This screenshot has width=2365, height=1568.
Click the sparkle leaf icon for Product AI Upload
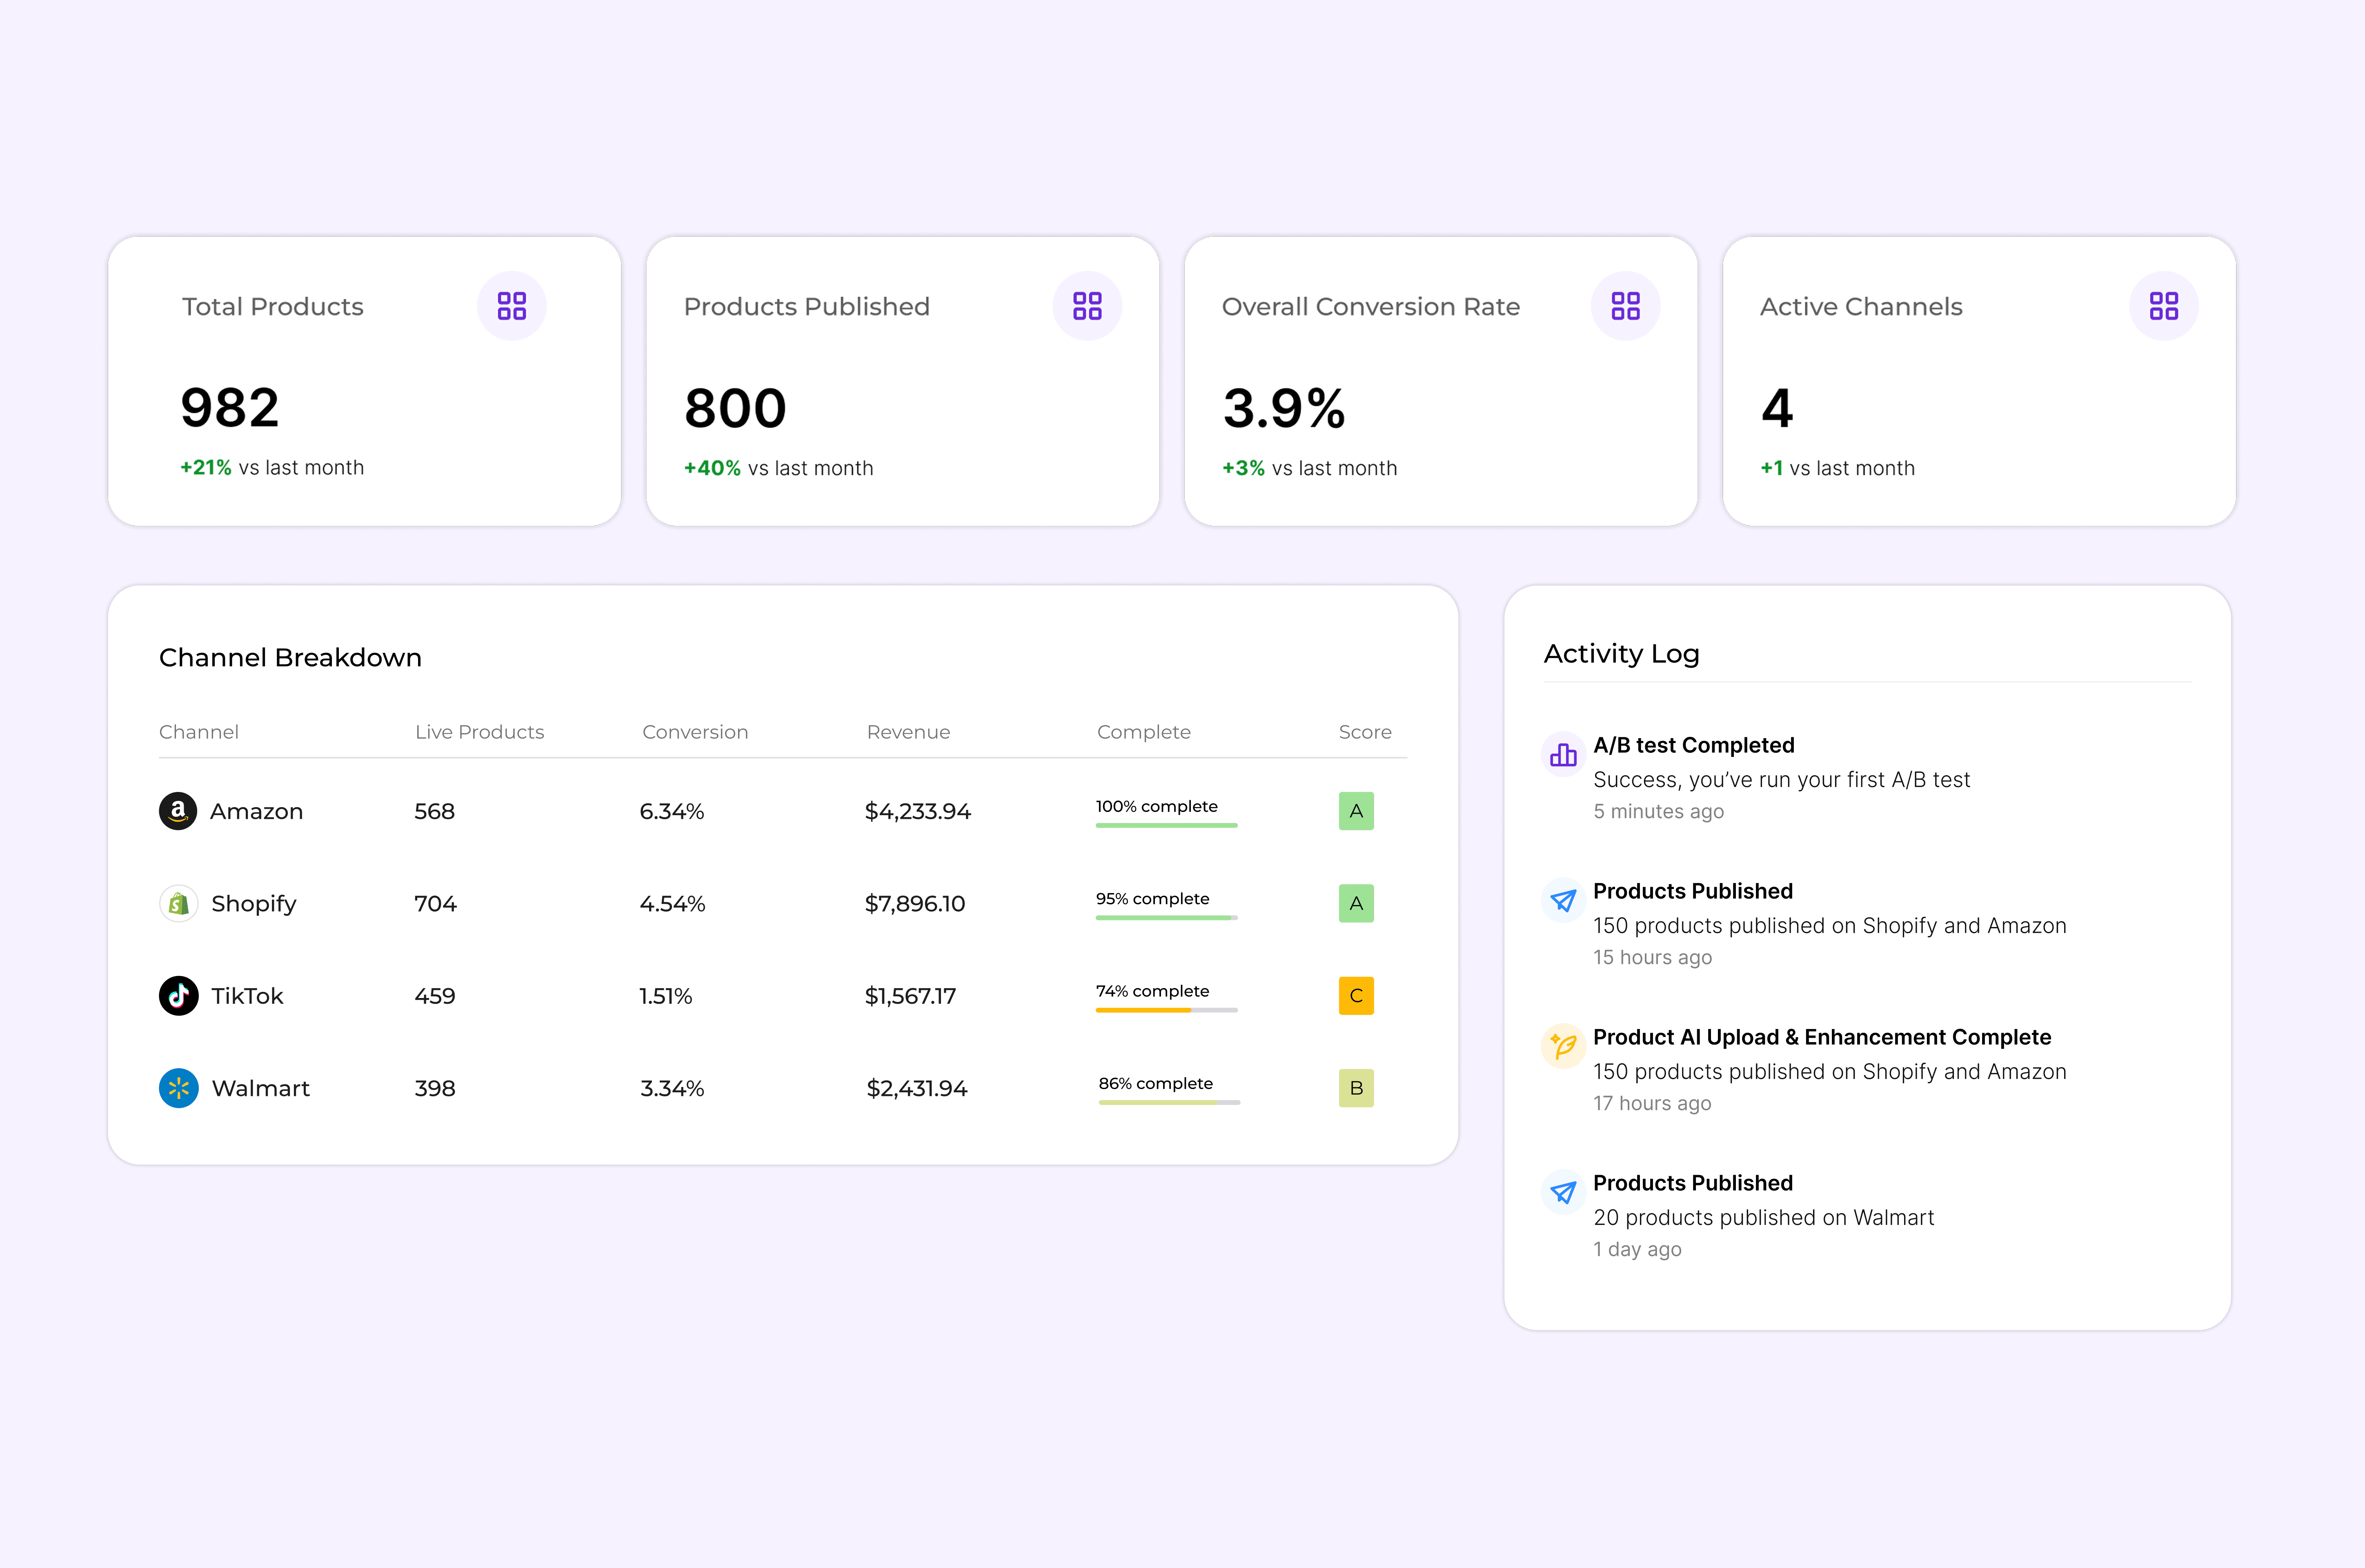1564,1047
